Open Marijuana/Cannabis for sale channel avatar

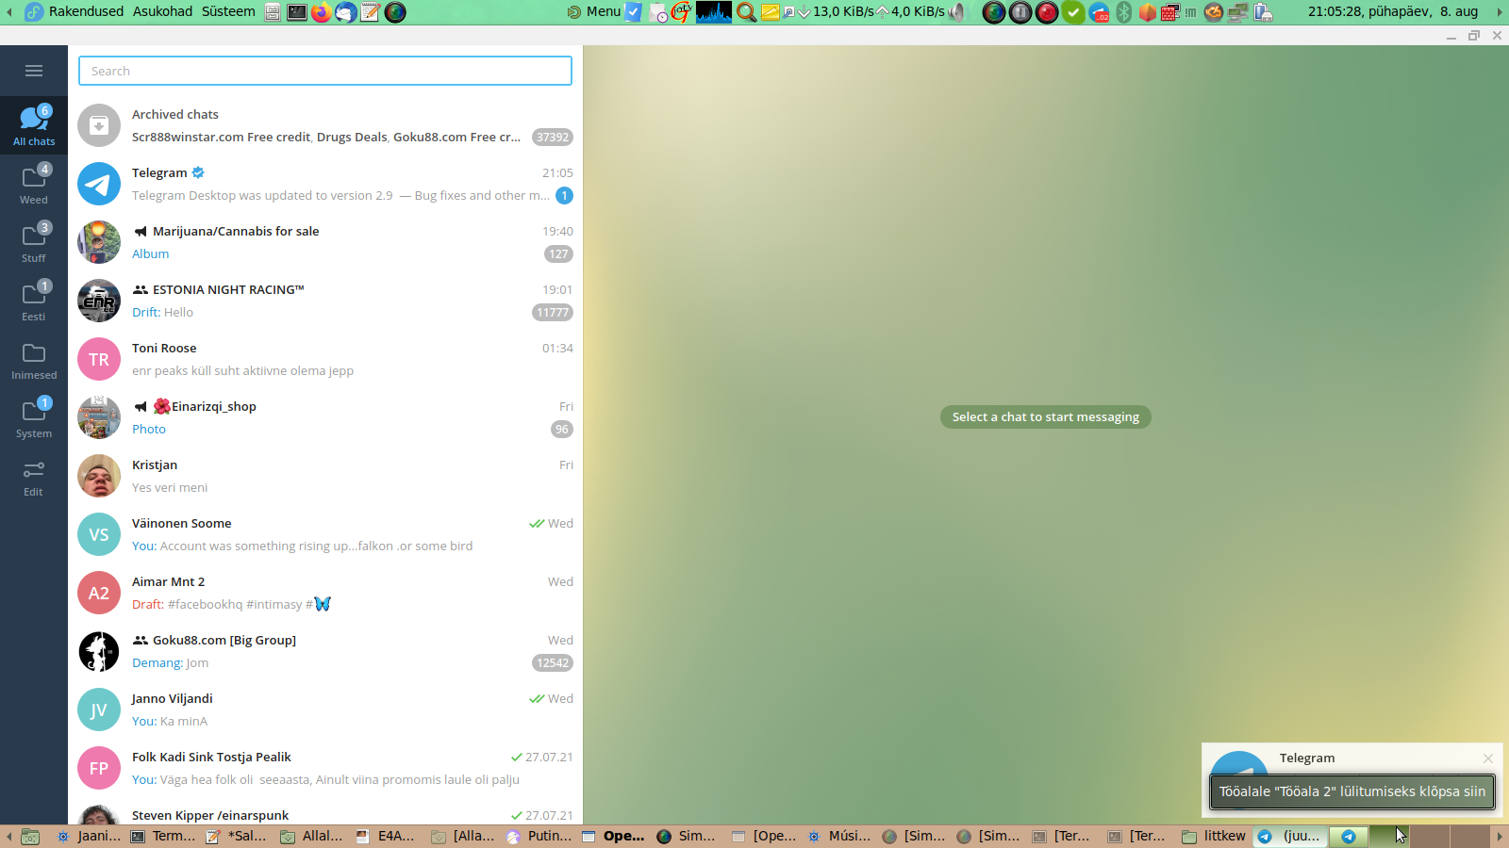click(x=99, y=242)
